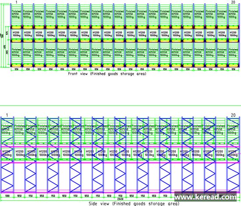Open the www.keread.com watermark link

(206, 196)
